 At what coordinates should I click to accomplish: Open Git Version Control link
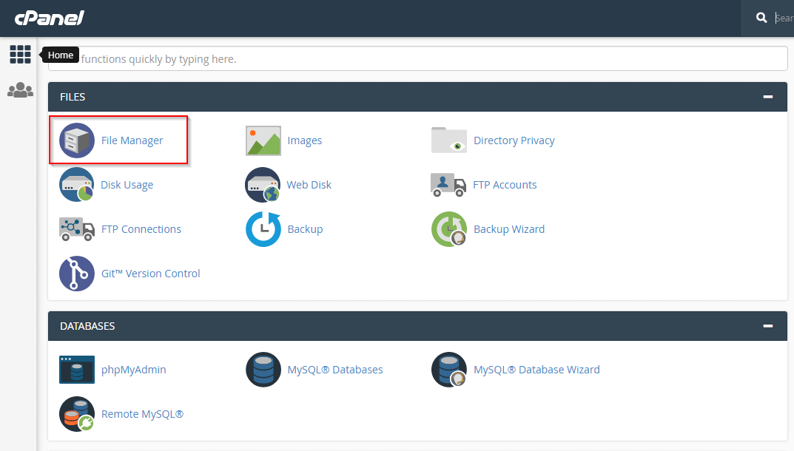tap(151, 274)
